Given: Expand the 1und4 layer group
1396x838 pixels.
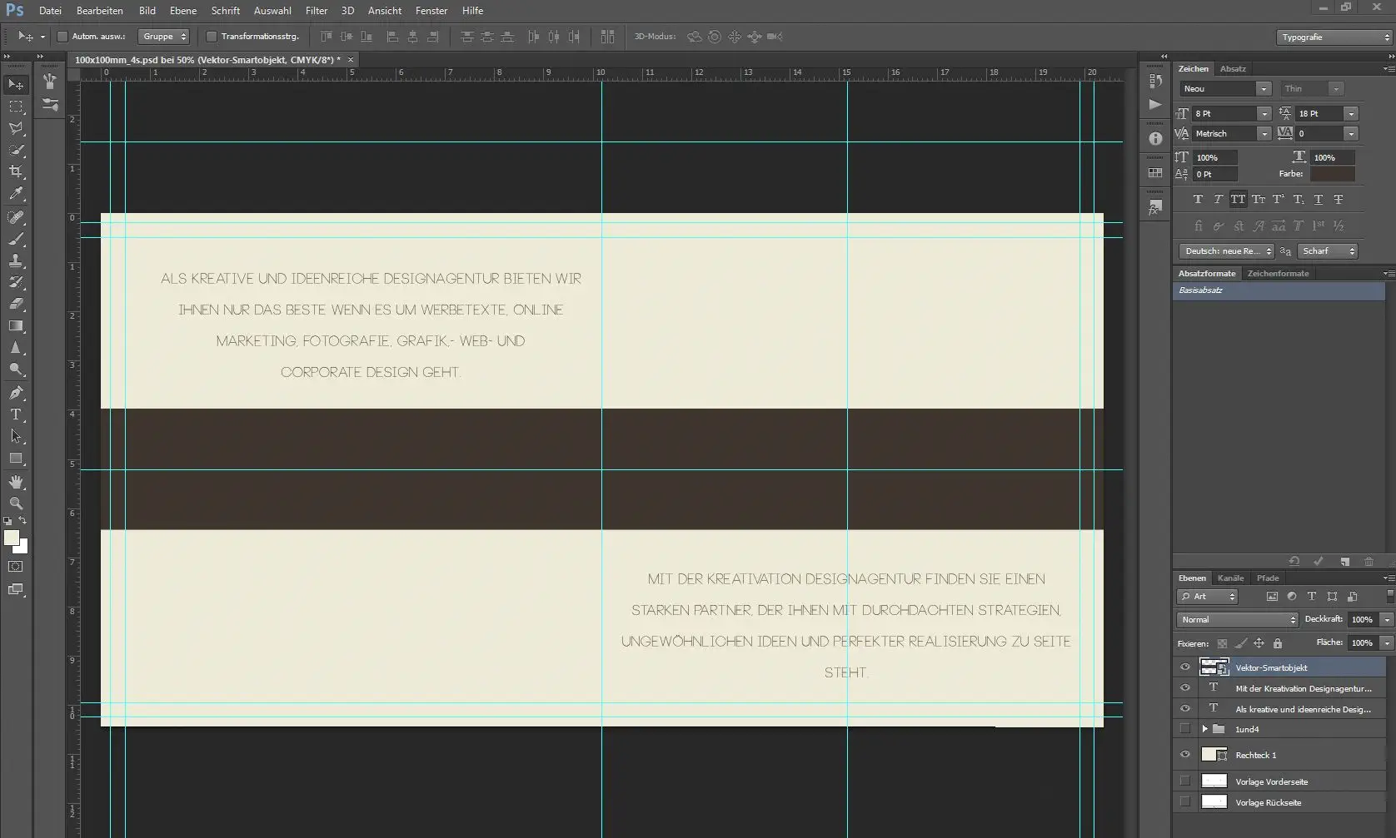Looking at the screenshot, I should click(1205, 729).
